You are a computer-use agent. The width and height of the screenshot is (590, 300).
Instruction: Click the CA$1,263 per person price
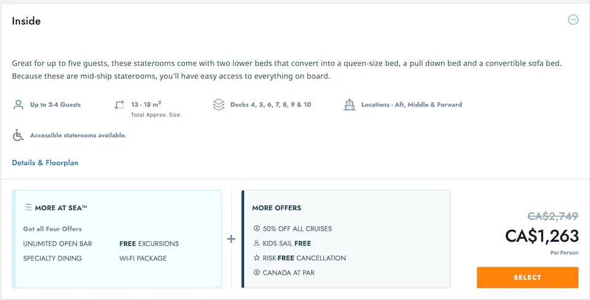(x=541, y=236)
